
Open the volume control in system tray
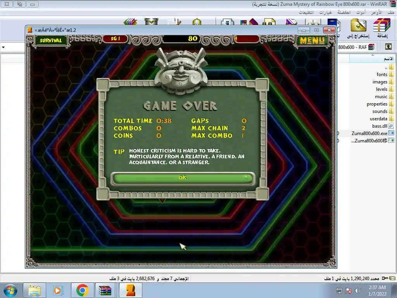(x=358, y=291)
